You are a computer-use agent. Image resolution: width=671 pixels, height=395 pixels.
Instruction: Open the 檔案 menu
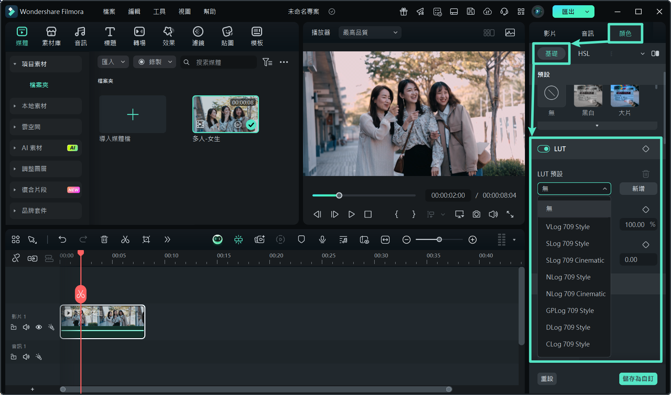[109, 12]
